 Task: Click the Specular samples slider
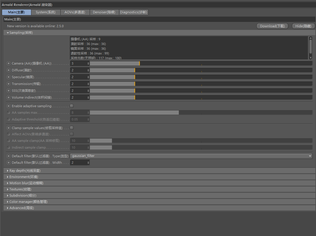(x=201, y=77)
